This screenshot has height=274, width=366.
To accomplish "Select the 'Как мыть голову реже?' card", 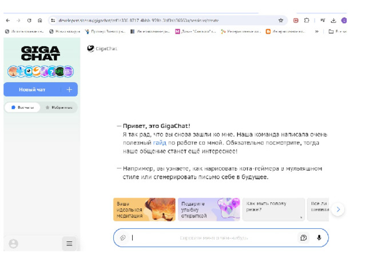I will [273, 209].
